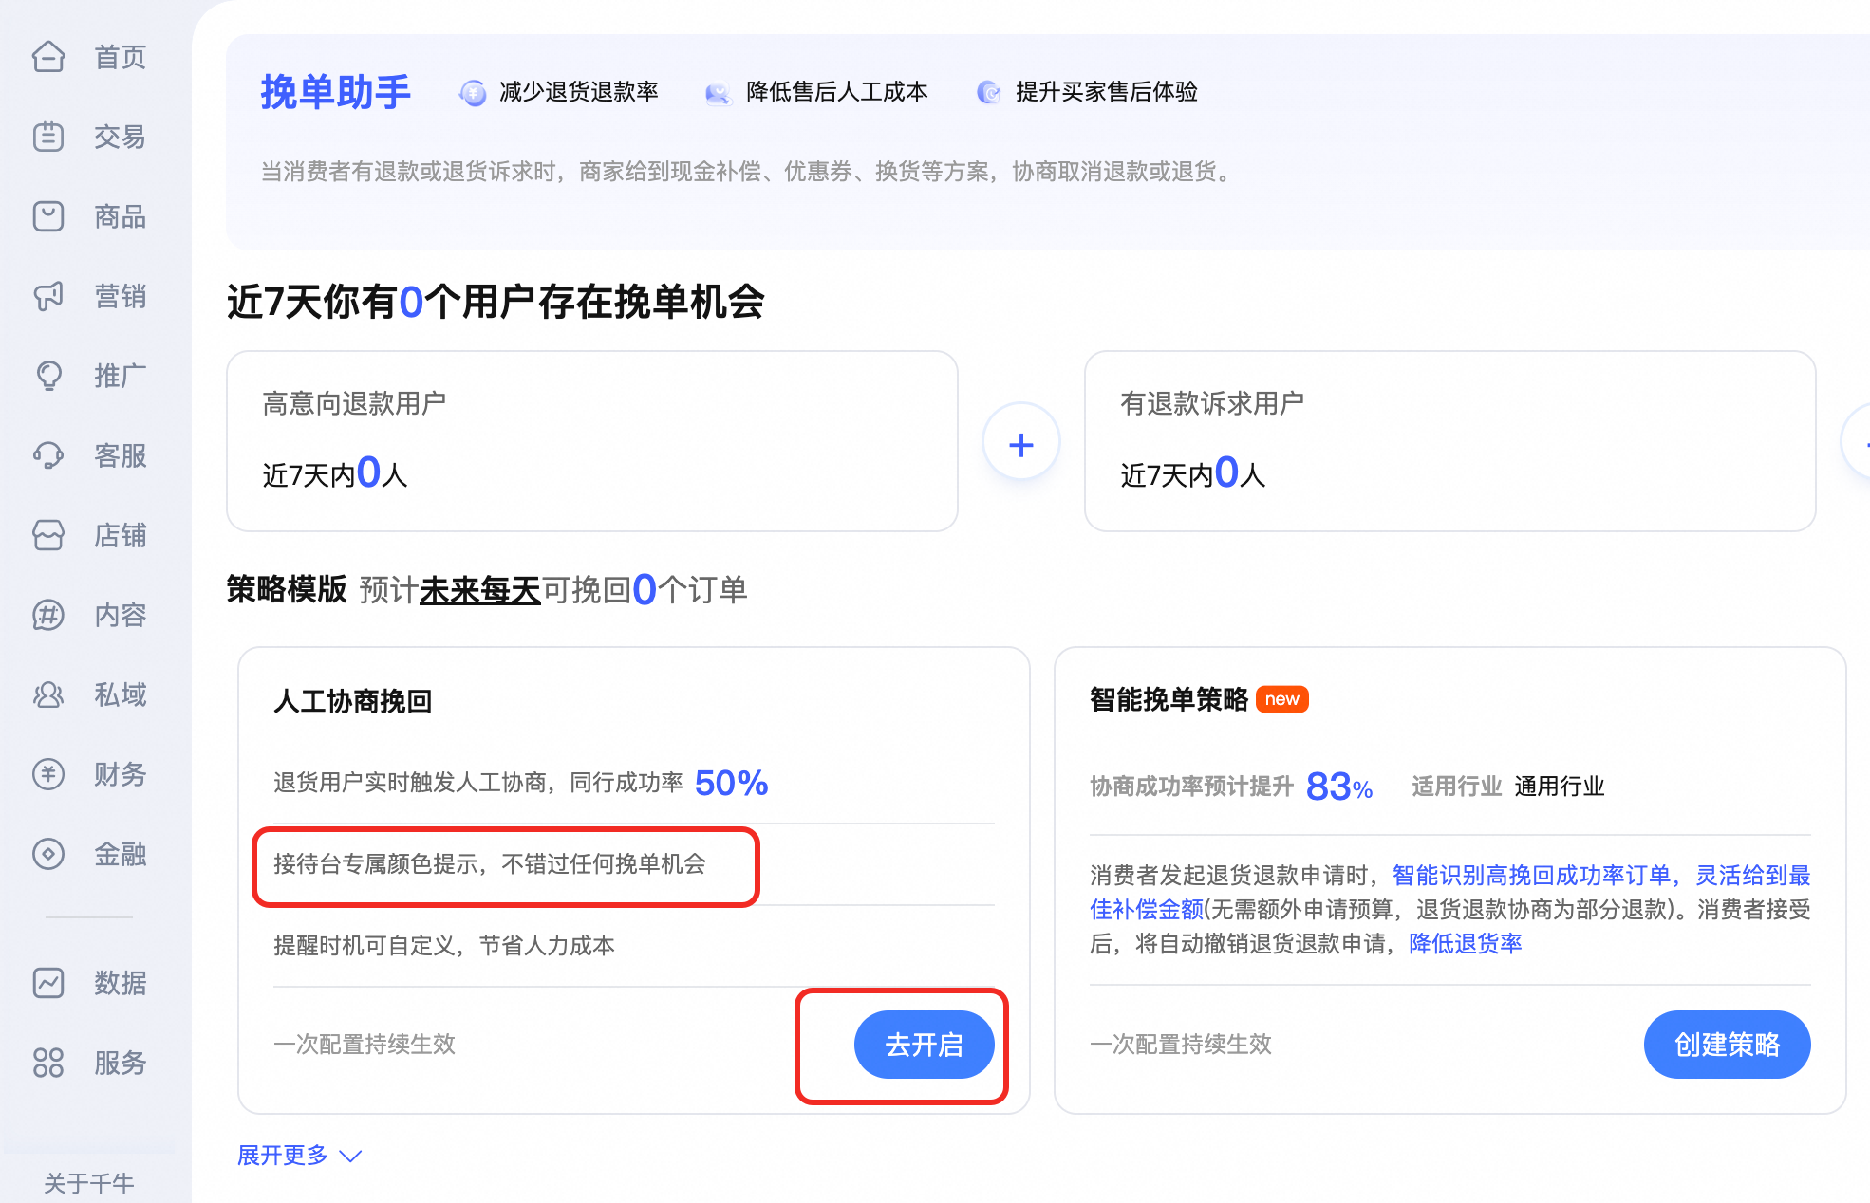Open the 客服 menu label
Viewport: 1870px width, 1203px height.
(x=121, y=455)
